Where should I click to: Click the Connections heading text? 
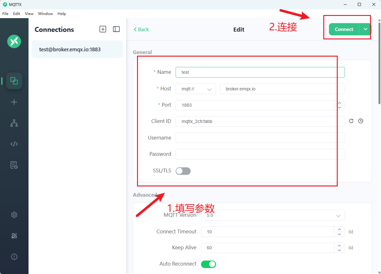54,29
